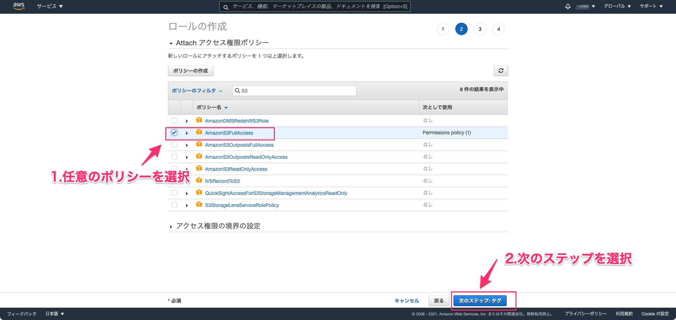Click Permissions policy (1) cell
The image size is (676, 320).
[x=447, y=133]
